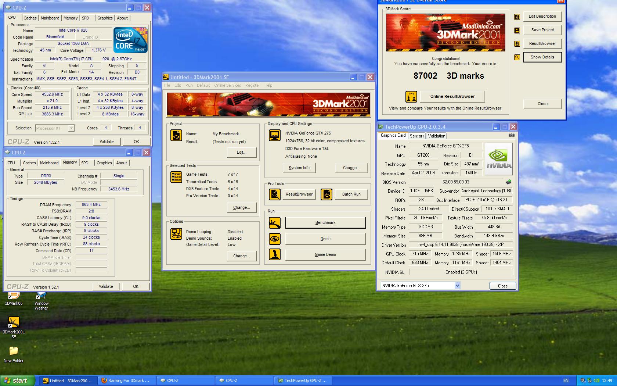Click the Show Details button
This screenshot has height=386, width=617.
[x=542, y=57]
